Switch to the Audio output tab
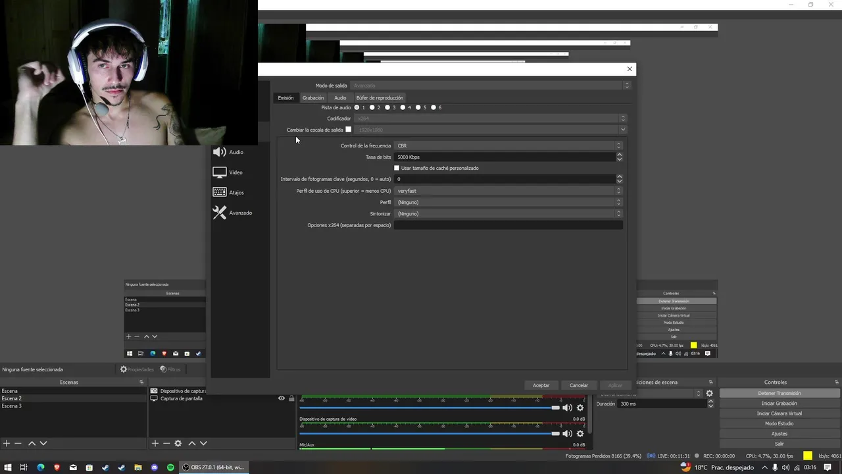The height and width of the screenshot is (474, 842). coord(340,97)
